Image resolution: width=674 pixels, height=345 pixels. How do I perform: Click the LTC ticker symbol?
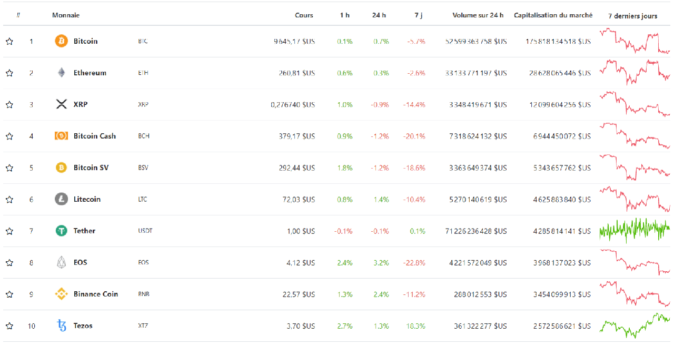pyautogui.click(x=143, y=199)
